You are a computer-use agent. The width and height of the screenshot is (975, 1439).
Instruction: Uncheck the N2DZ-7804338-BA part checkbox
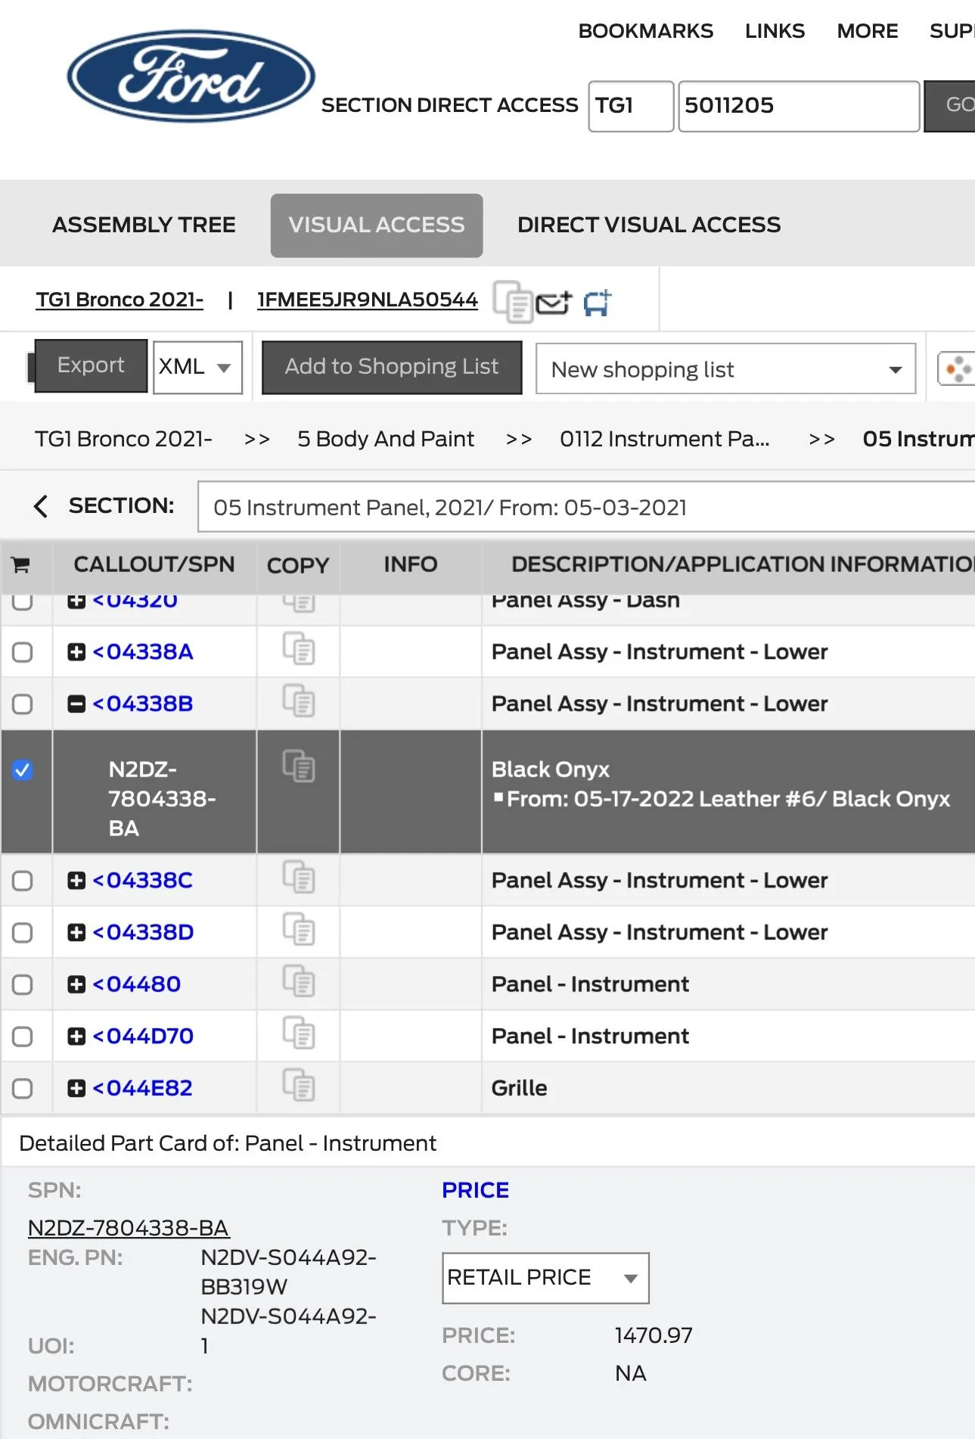(23, 770)
